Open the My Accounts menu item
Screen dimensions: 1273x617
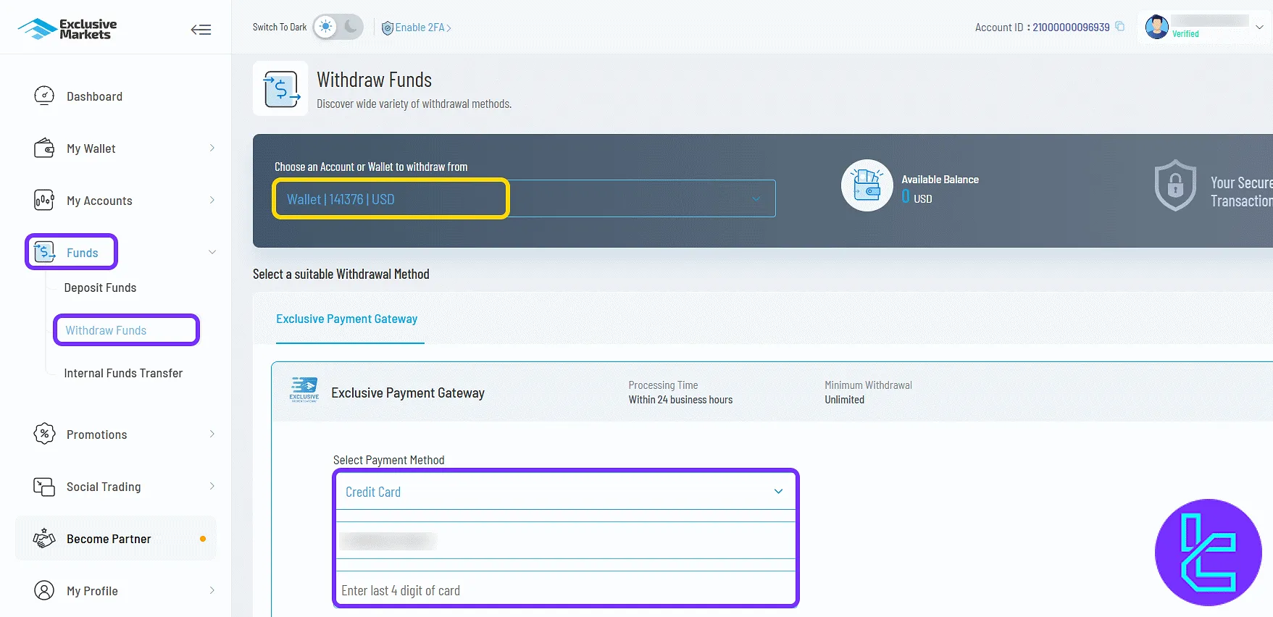click(99, 201)
